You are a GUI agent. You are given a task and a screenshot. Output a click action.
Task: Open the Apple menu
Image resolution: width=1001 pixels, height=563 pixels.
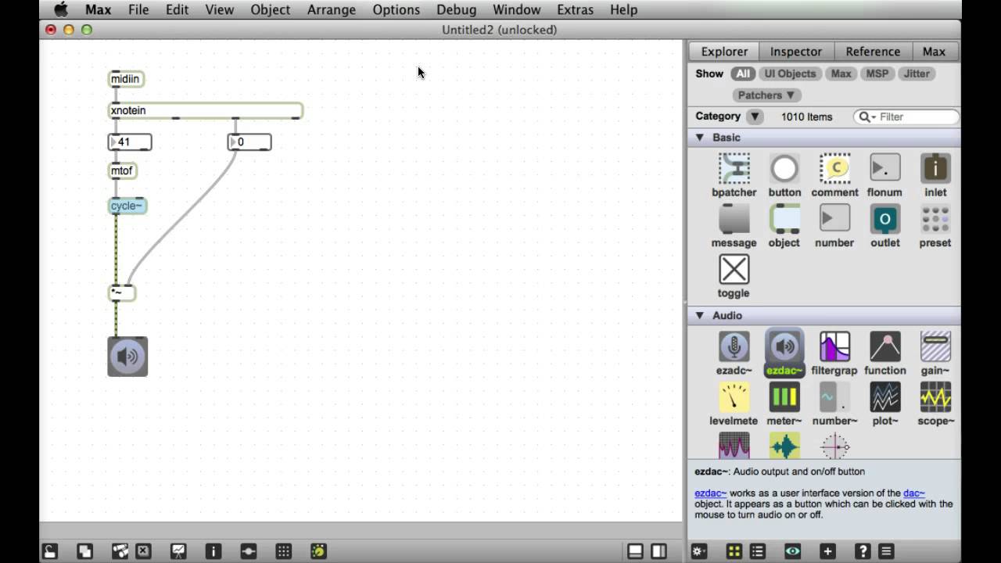61,9
